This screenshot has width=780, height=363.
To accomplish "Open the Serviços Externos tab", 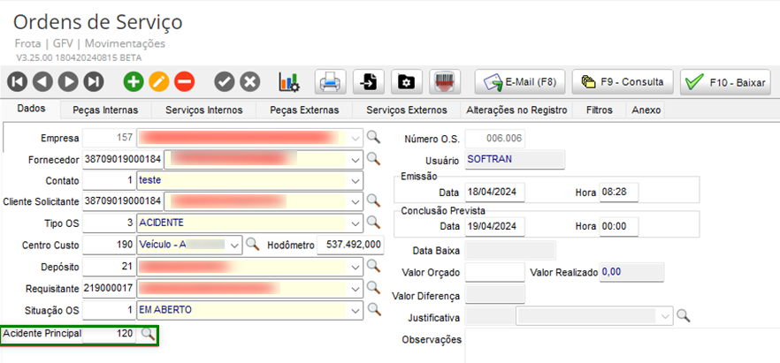I will pos(407,110).
